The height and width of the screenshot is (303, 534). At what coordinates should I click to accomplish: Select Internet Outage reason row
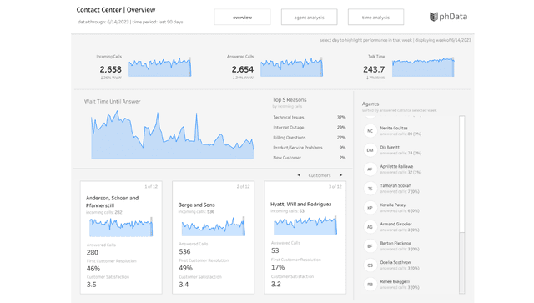pos(310,128)
